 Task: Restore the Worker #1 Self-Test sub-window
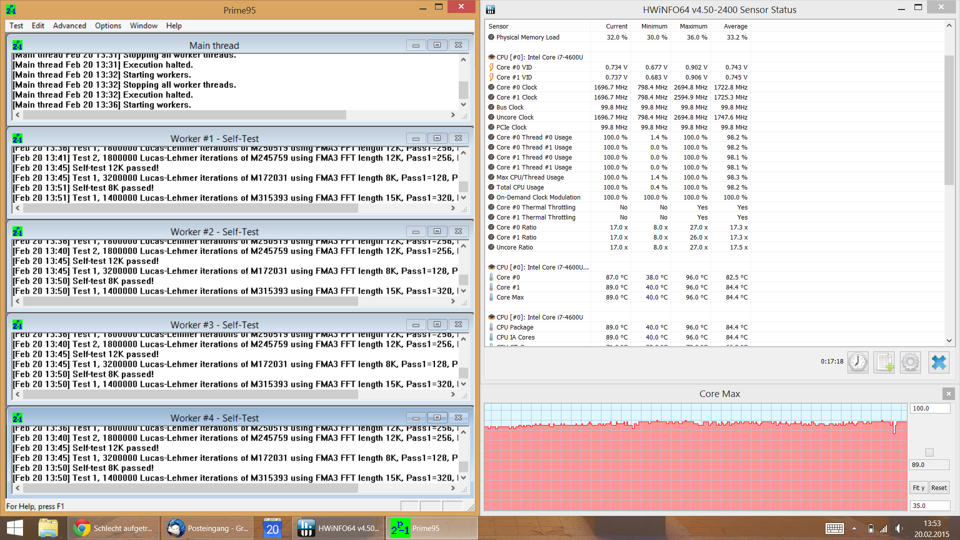[437, 138]
